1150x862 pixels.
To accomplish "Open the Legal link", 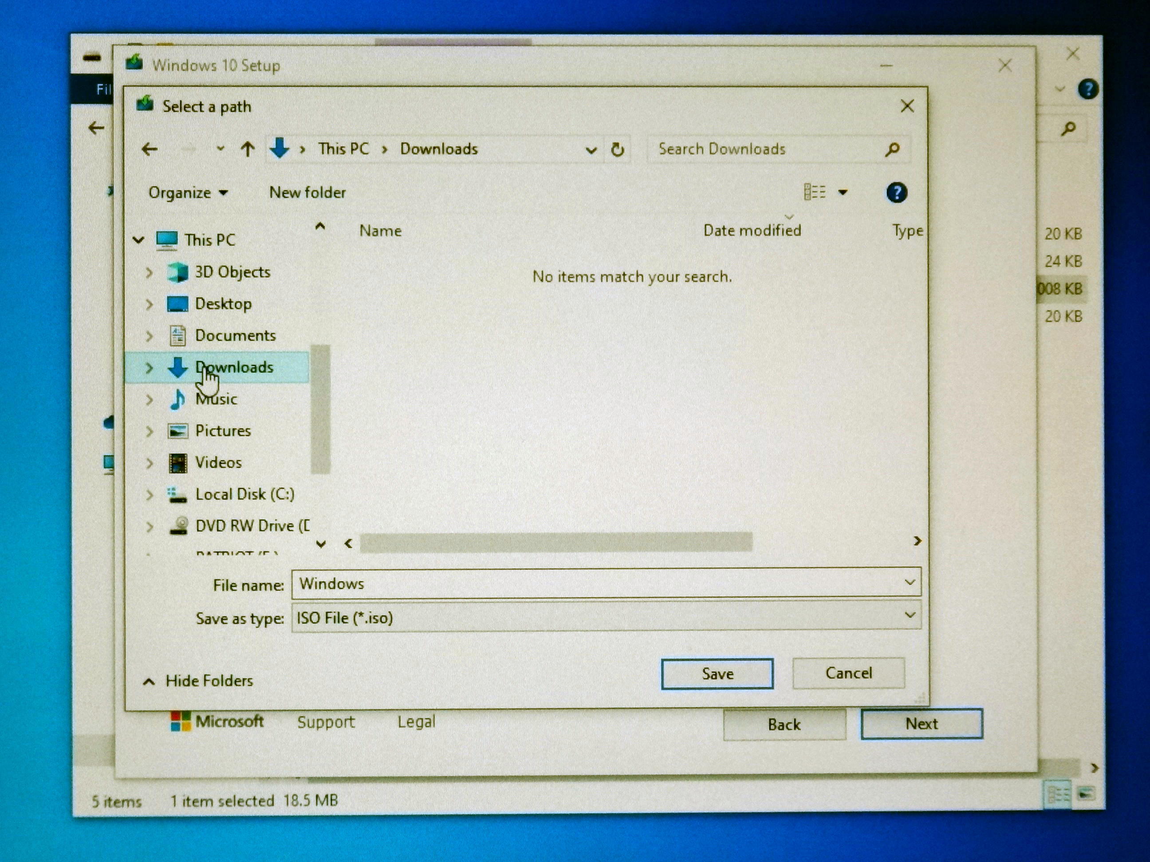I will 417,721.
